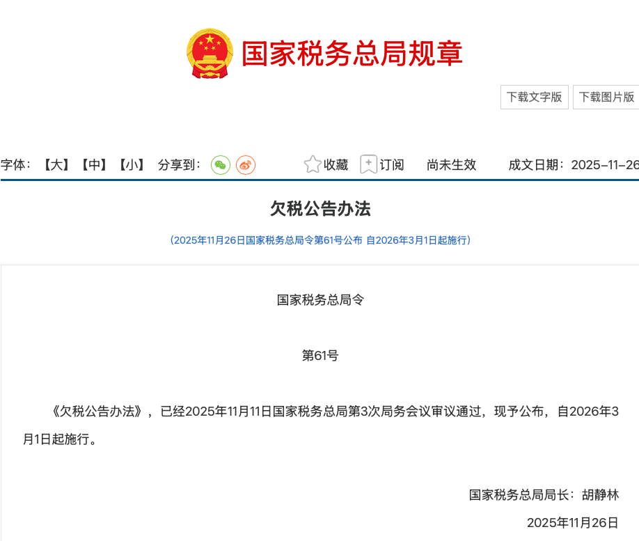Click the 成文日期 date field
The height and width of the screenshot is (541, 639).
click(x=573, y=165)
